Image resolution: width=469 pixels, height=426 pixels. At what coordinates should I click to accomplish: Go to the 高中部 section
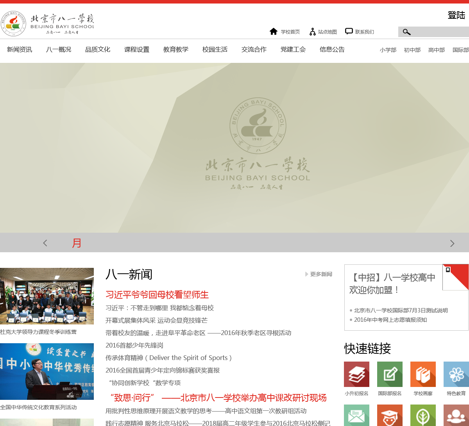point(437,50)
